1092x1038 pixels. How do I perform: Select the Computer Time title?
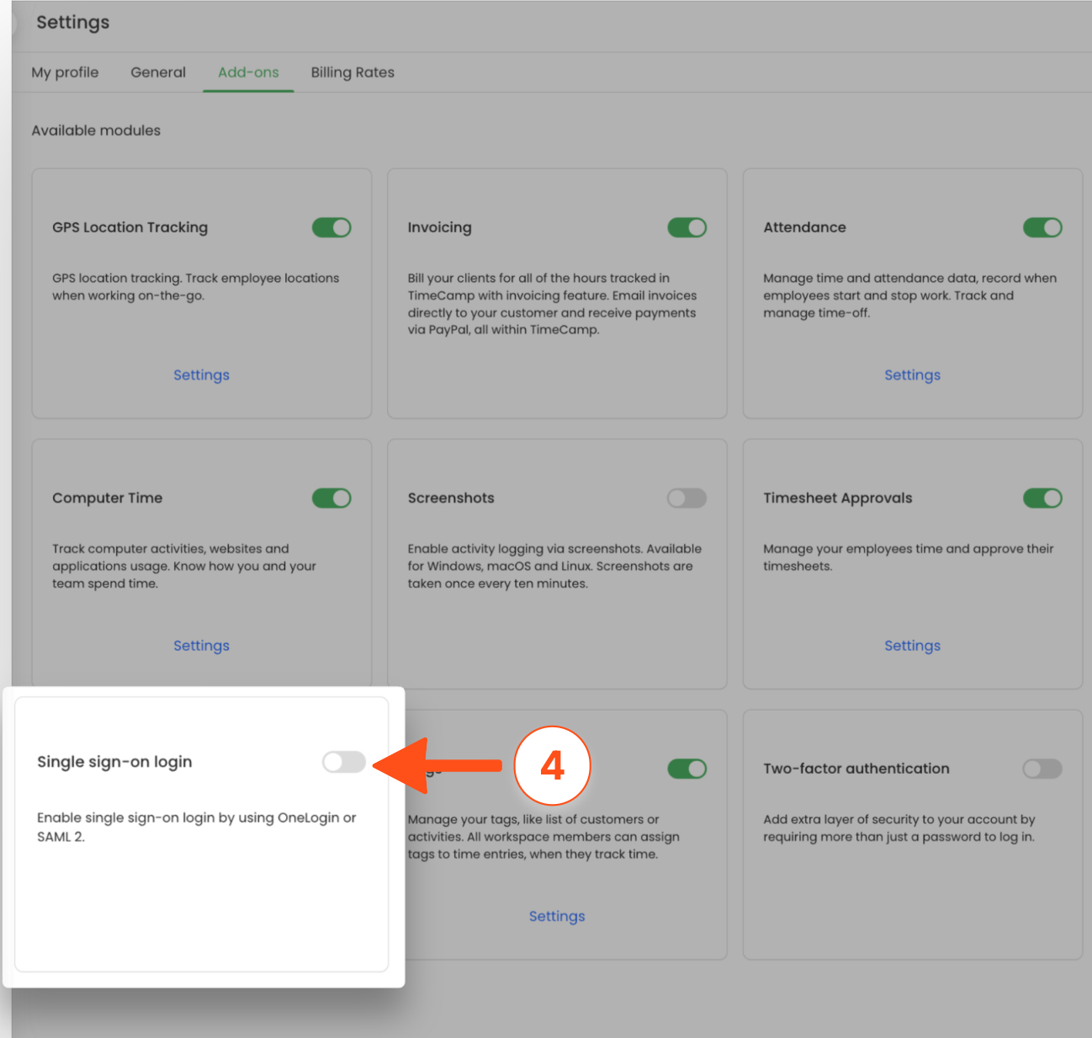pyautogui.click(x=107, y=498)
